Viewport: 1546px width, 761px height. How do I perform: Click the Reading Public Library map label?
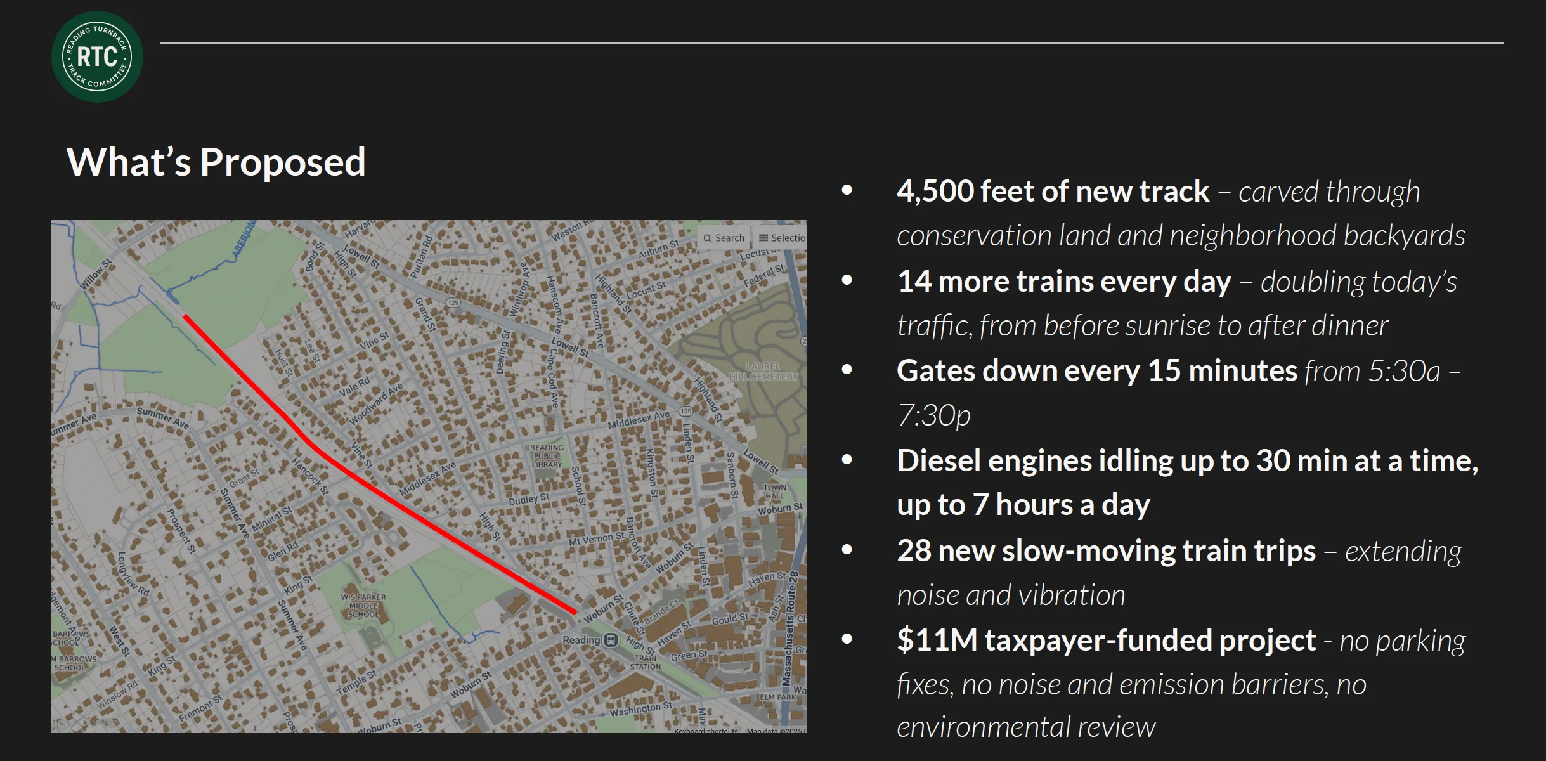(x=547, y=456)
